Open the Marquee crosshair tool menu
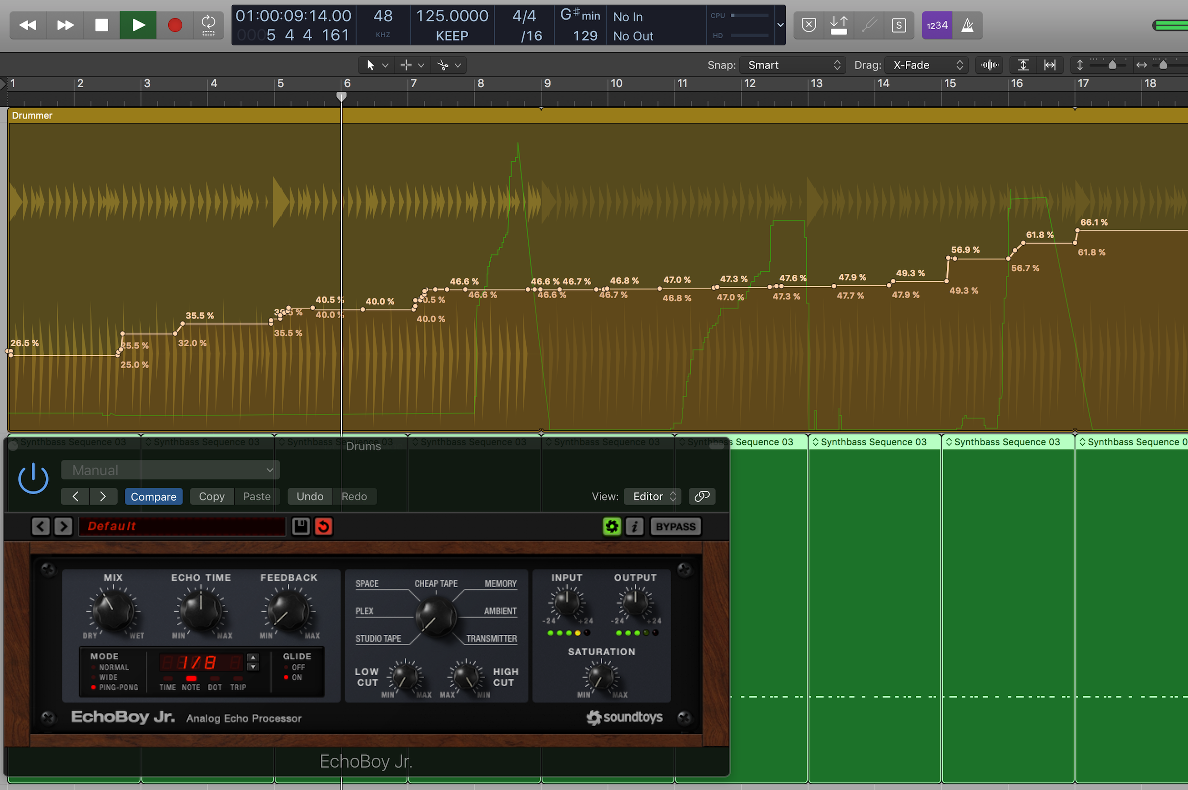Screen dimensions: 1188x790 coord(411,65)
